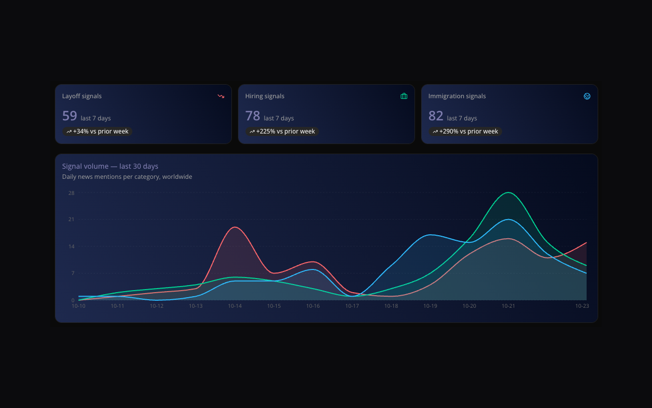Image resolution: width=652 pixels, height=408 pixels.
Task: Click the 10-21 date axis label
Action: pos(509,306)
